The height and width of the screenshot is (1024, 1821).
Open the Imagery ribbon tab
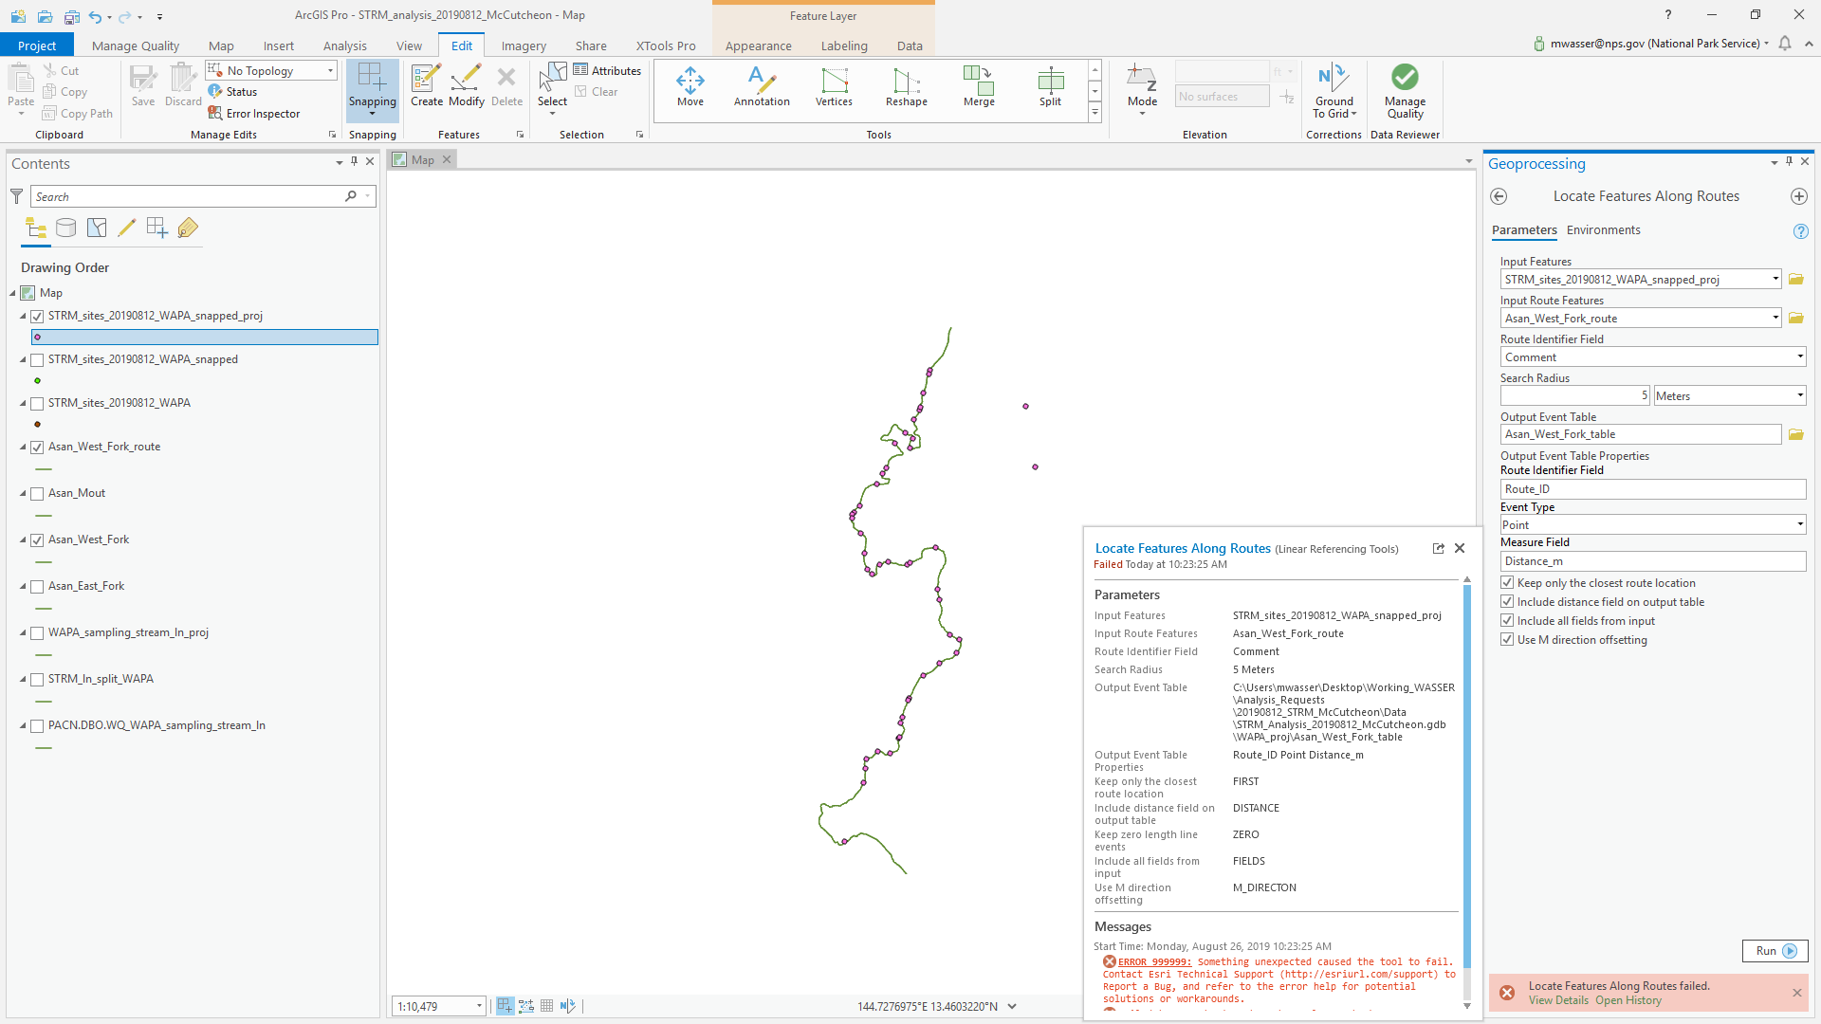524,46
